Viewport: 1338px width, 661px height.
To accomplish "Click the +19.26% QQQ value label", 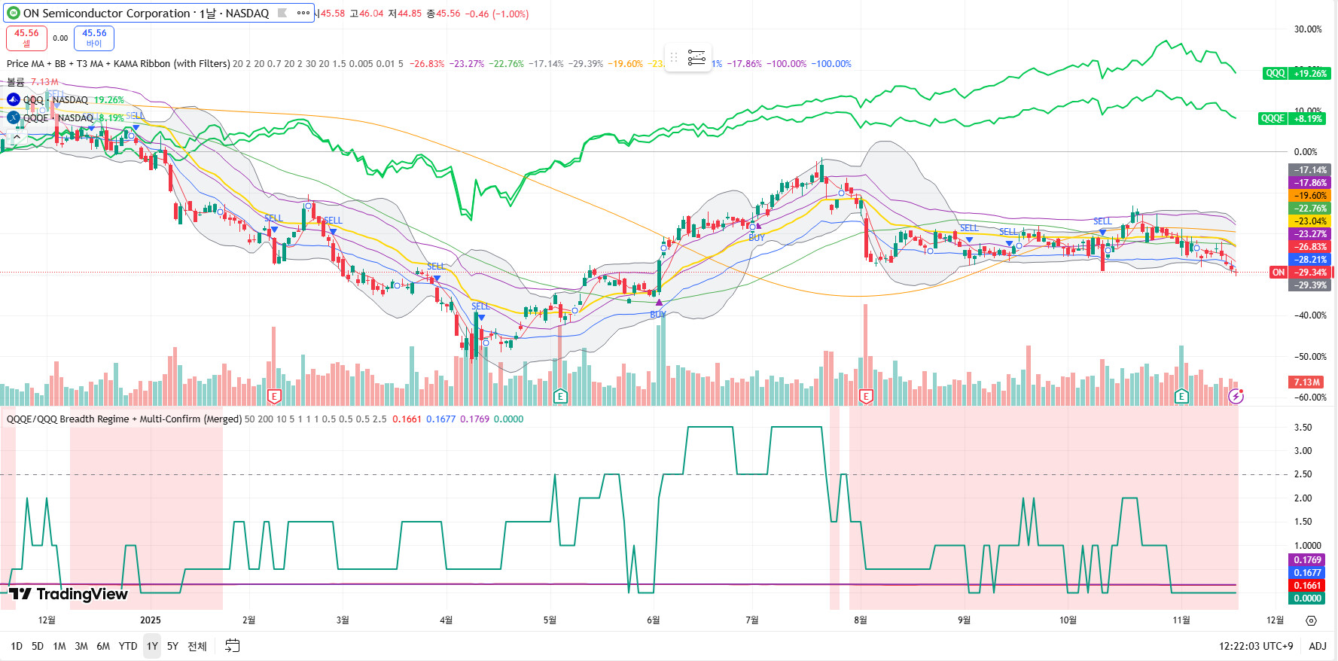I will (1310, 74).
